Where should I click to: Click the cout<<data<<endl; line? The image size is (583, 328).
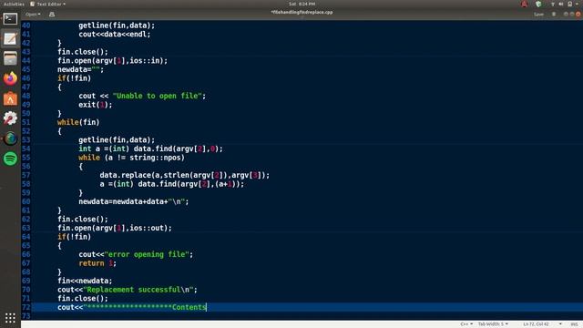pos(115,35)
